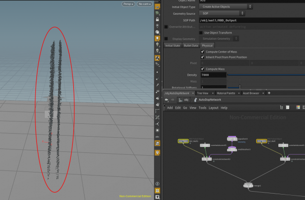Viewport: 305px width, 200px height.
Task: Switch to the Bullet Data tab
Action: tap(191, 46)
